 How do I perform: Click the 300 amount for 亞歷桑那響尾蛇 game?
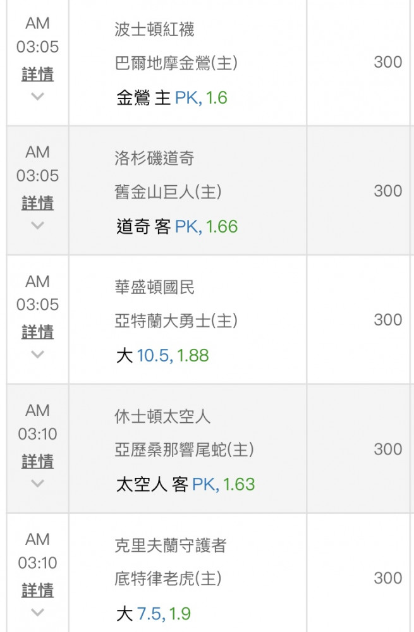click(x=388, y=449)
